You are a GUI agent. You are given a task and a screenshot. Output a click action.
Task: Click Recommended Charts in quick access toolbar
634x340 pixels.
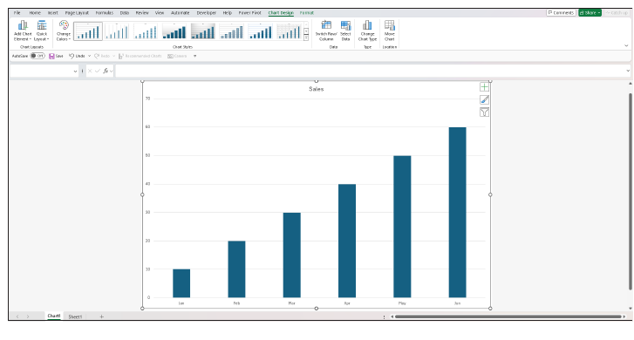click(x=140, y=56)
